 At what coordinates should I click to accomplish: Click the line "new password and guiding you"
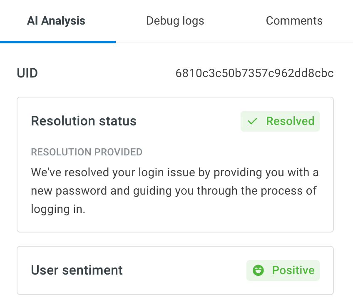(174, 191)
